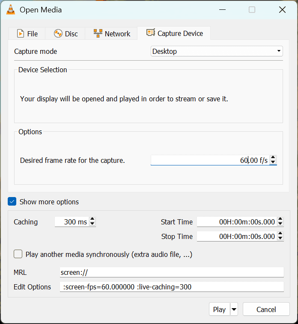This screenshot has height=324, width=298.
Task: Decrease the Caching value with down arrow
Action: 92,224
